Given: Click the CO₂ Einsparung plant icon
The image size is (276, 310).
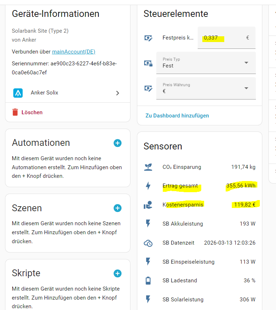Looking at the screenshot, I should (148, 167).
